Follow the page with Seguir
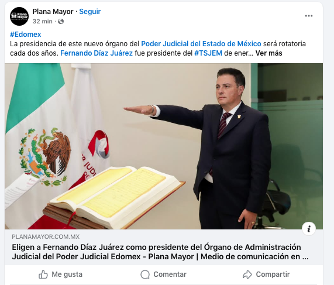Viewport: 334px width, 285px height. tap(90, 12)
